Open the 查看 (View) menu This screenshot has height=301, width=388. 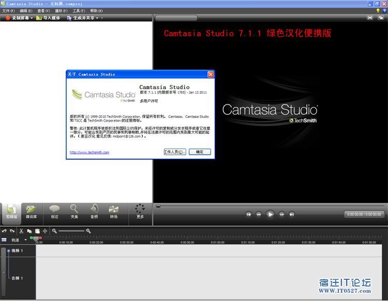tap(43, 11)
